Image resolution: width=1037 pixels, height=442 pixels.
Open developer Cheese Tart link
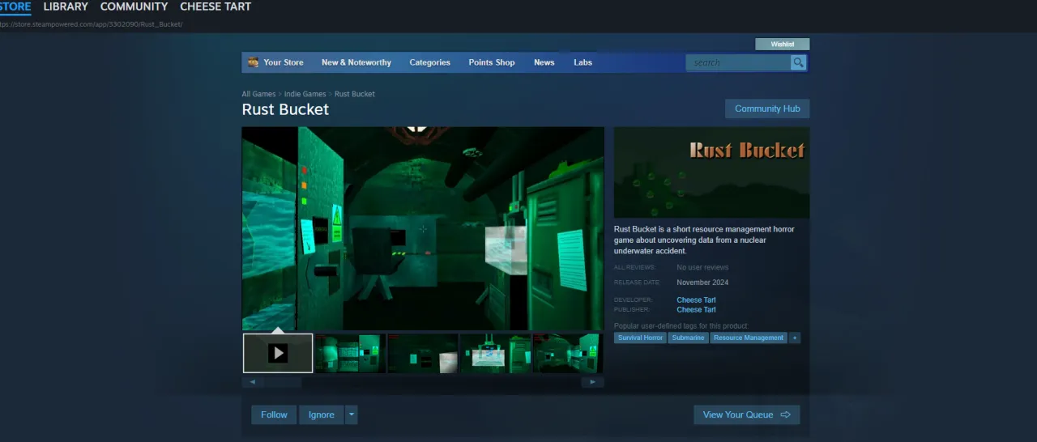tap(696, 300)
